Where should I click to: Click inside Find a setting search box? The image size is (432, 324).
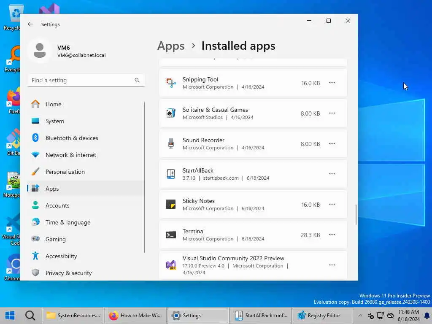(x=86, y=80)
